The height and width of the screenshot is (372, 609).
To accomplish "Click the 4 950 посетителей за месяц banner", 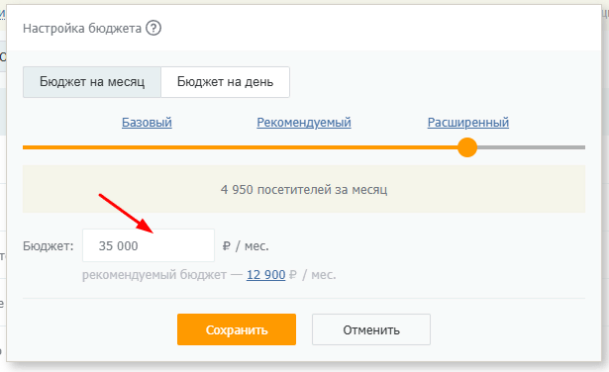I will click(304, 189).
